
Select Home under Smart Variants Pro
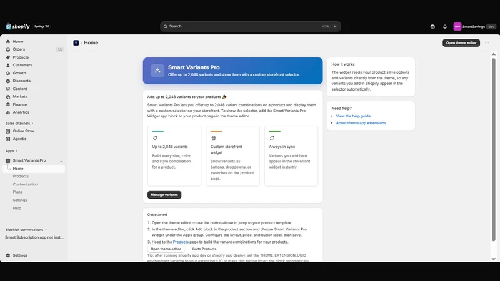[x=34, y=169]
